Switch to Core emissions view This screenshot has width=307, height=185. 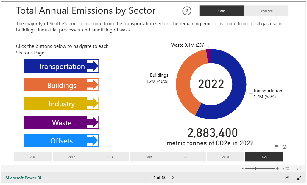click(x=222, y=11)
